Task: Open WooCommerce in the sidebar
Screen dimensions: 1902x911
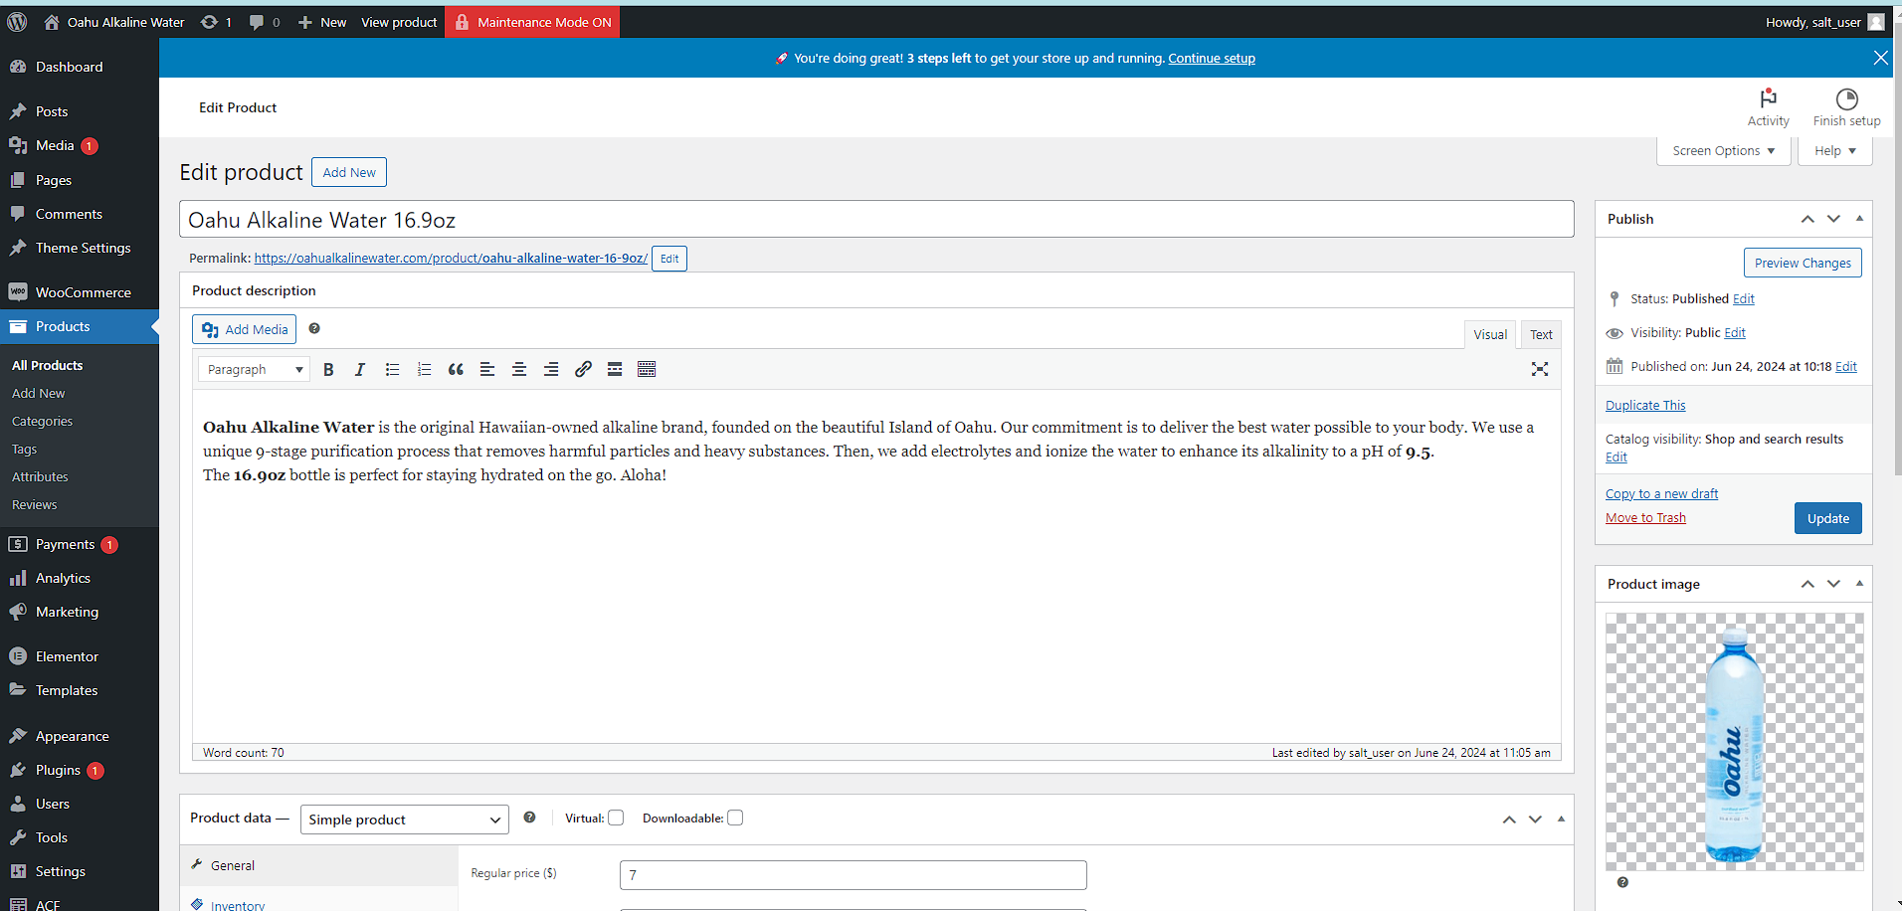Action: [x=80, y=292]
